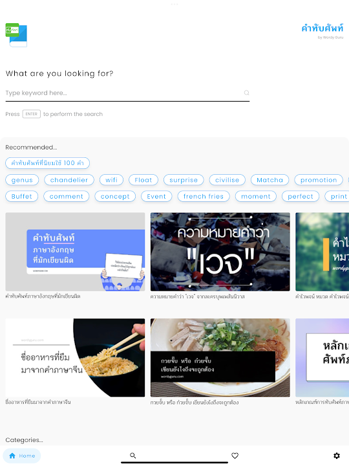This screenshot has width=349, height=466.
Task: Open the misspelled English loanwords article thumbnail
Action: [75, 252]
